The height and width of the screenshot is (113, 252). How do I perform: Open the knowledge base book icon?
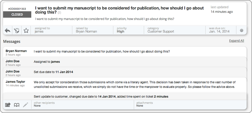coord(17,105)
